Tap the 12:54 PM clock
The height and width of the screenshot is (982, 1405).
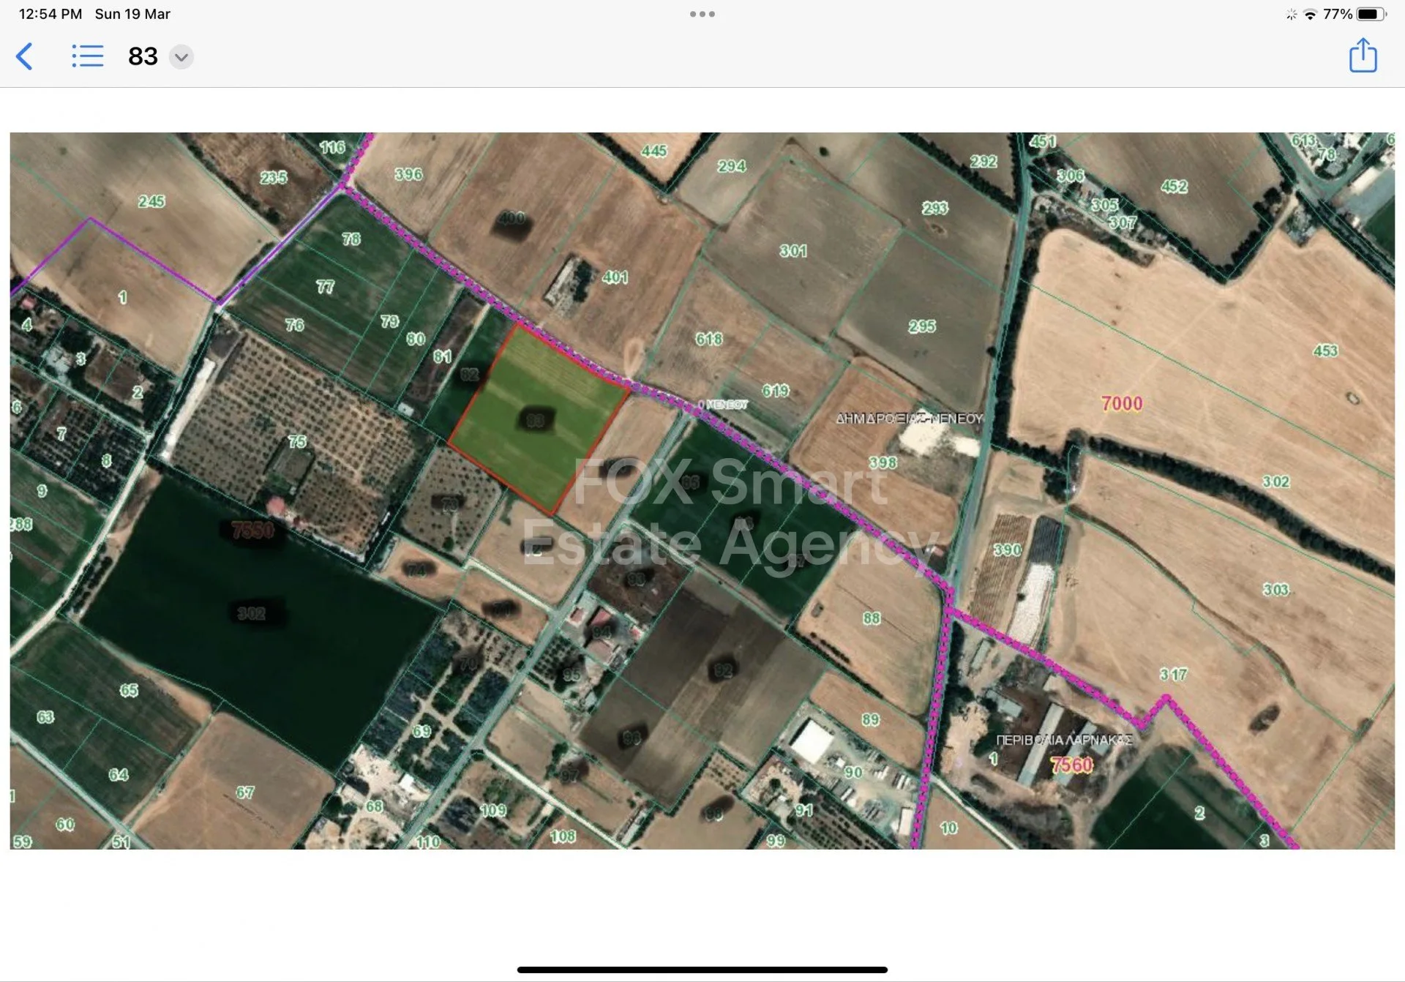(50, 14)
